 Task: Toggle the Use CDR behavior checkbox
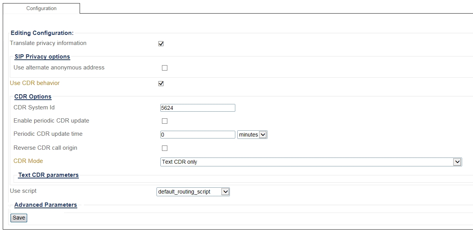[161, 83]
